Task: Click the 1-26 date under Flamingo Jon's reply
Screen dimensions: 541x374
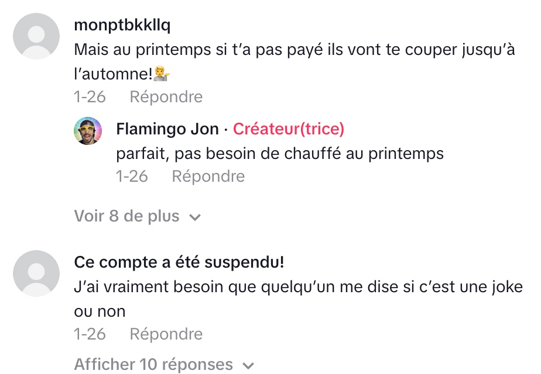Action: [x=132, y=176]
